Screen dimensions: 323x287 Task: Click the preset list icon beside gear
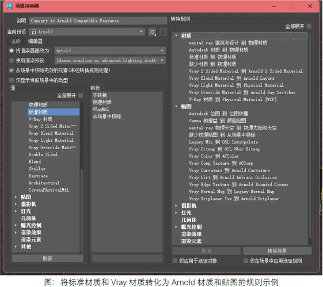tap(163, 32)
